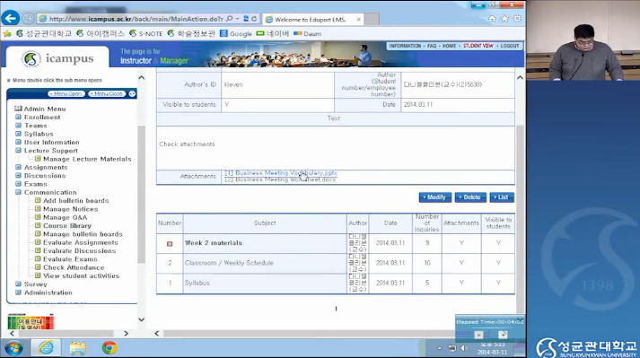Screen dimensions: 640x358
Task: Expand the Enrollment tree node
Action: pyautogui.click(x=18, y=118)
